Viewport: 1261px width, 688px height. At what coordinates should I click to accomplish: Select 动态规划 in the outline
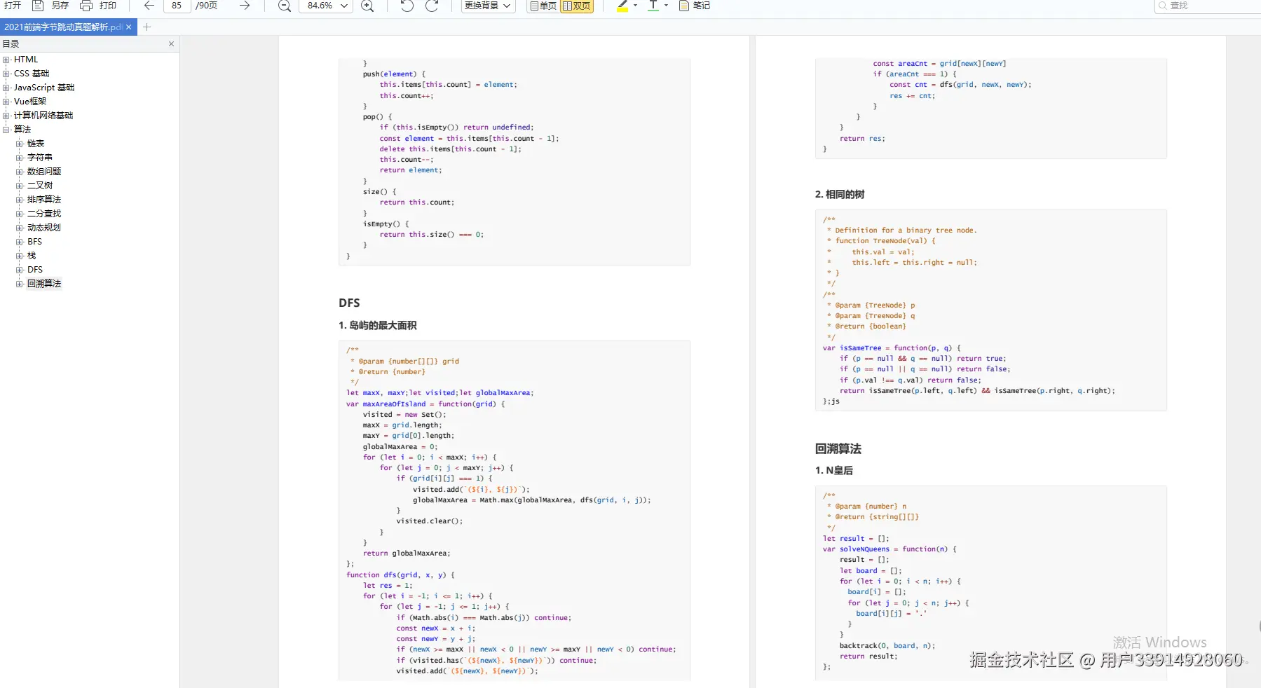pos(43,228)
